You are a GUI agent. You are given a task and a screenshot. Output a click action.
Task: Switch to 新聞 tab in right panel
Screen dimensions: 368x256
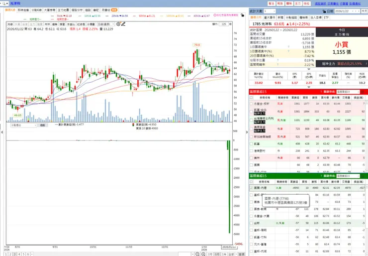pyautogui.click(x=280, y=17)
